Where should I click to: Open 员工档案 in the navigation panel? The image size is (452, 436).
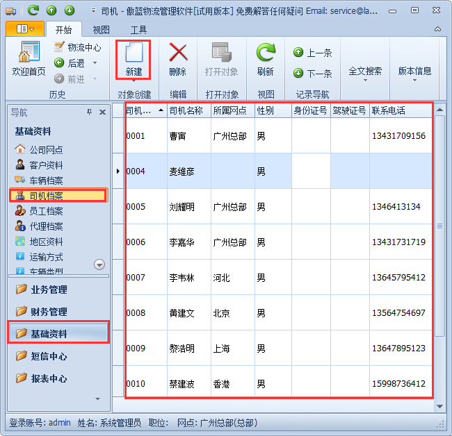pos(46,211)
